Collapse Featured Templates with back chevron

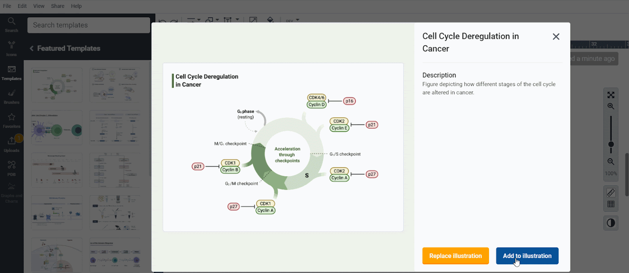click(x=31, y=48)
